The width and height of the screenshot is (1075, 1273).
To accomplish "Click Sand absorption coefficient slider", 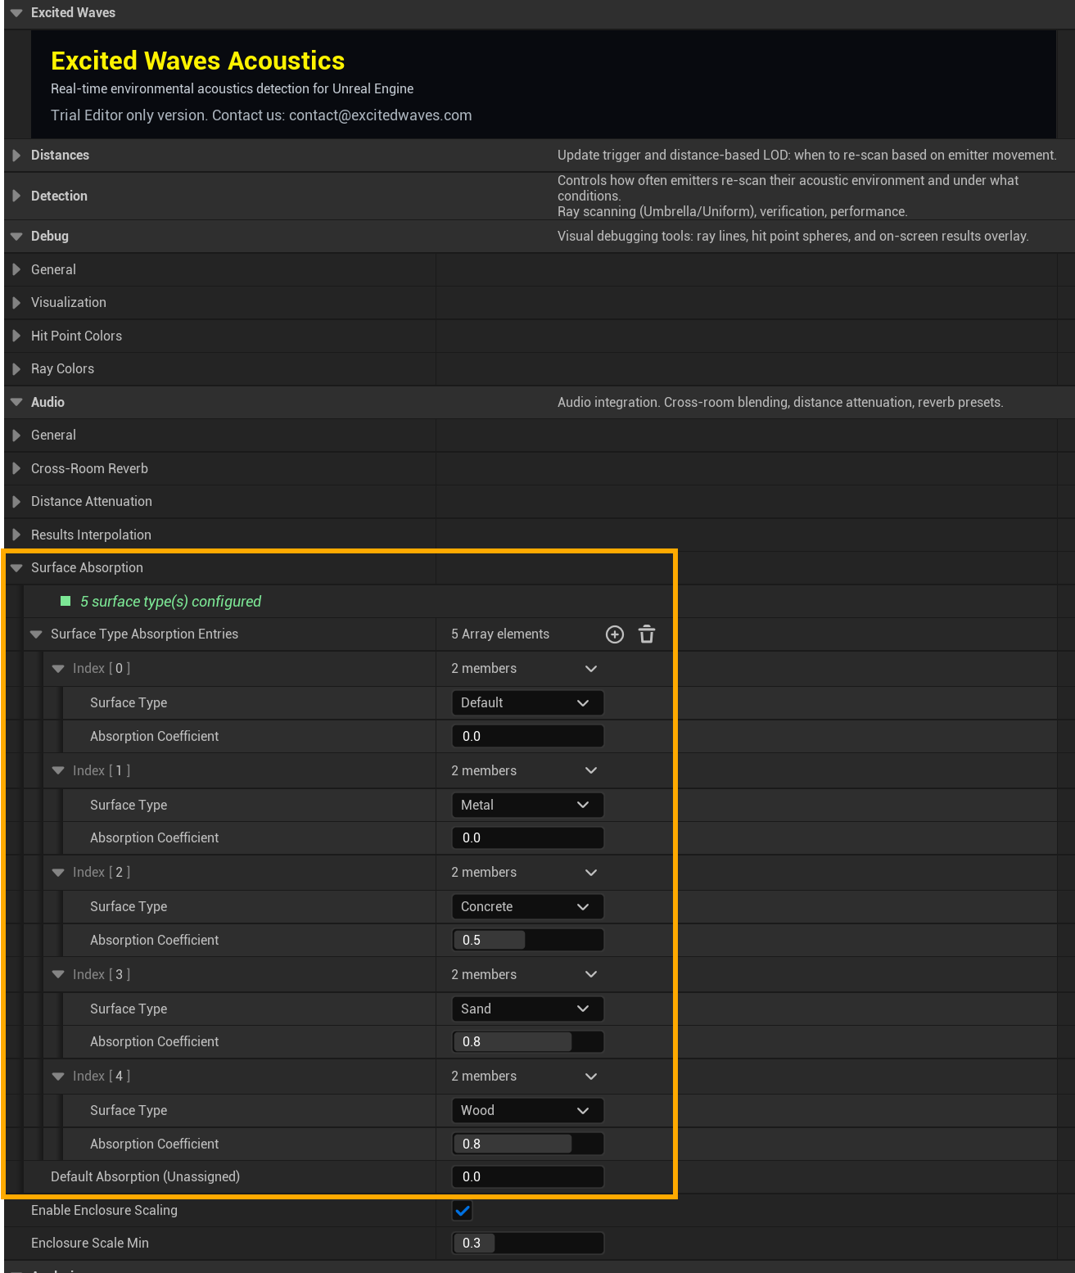I will [526, 1042].
